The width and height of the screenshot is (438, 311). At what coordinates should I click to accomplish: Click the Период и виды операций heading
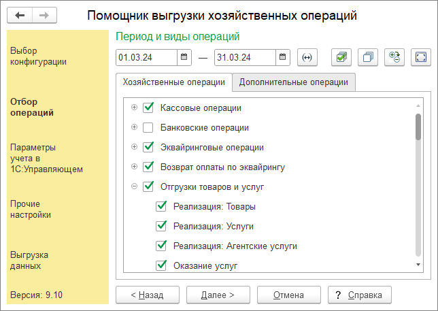[x=178, y=37]
